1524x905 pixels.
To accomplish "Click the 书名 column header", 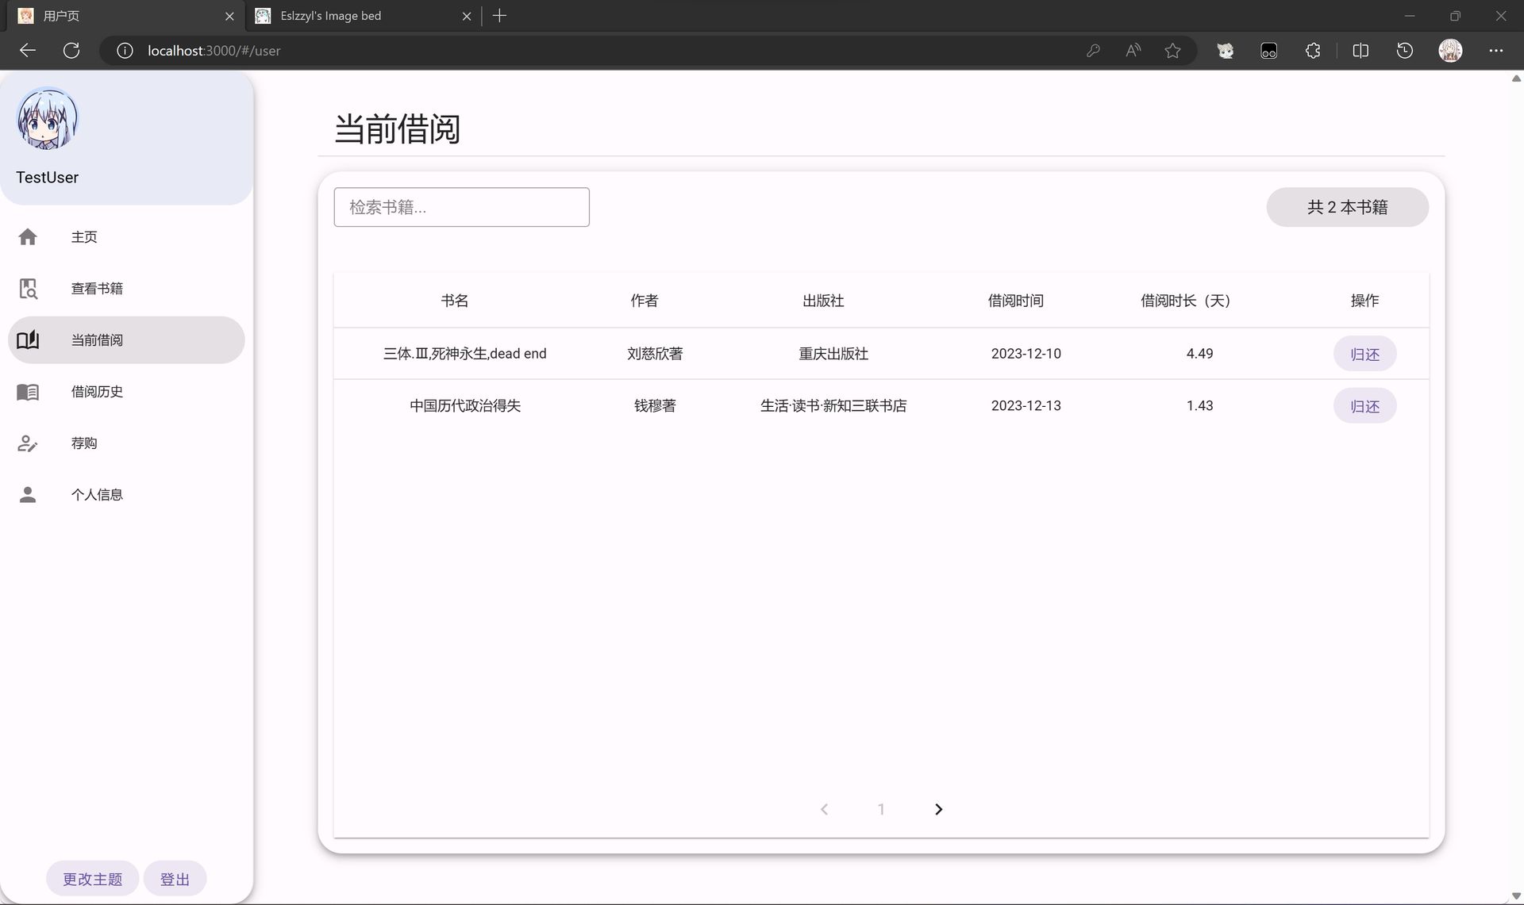I will click(x=455, y=301).
